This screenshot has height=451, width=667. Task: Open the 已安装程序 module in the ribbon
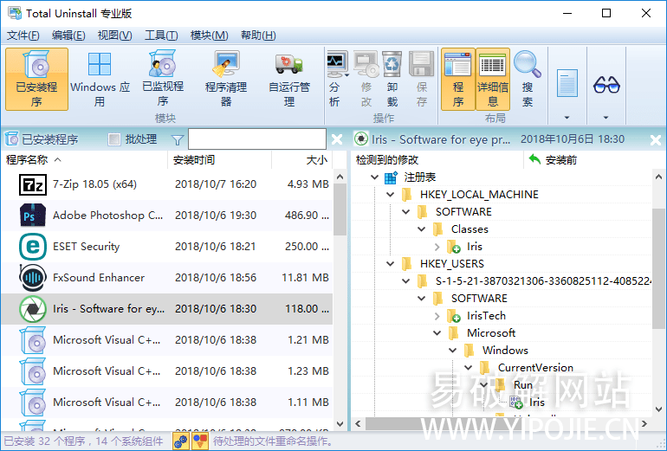pyautogui.click(x=36, y=80)
